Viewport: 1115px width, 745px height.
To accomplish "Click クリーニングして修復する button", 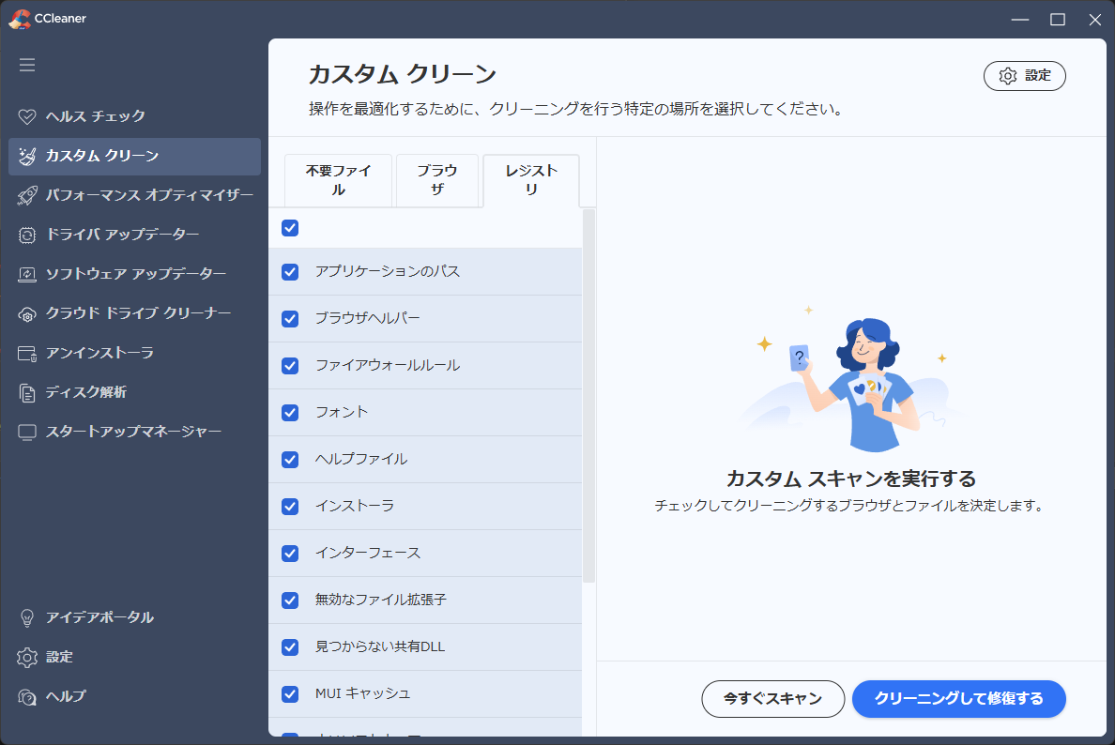I will (x=958, y=699).
